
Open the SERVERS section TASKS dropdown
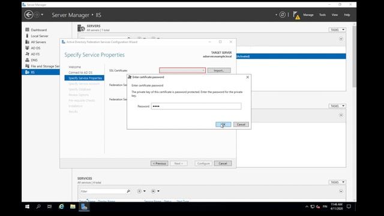[x=337, y=29]
